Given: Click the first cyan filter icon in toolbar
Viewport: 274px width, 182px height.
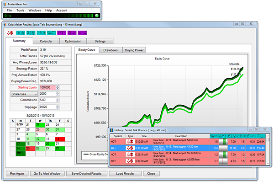Looking at the screenshot, I should point(21,33).
